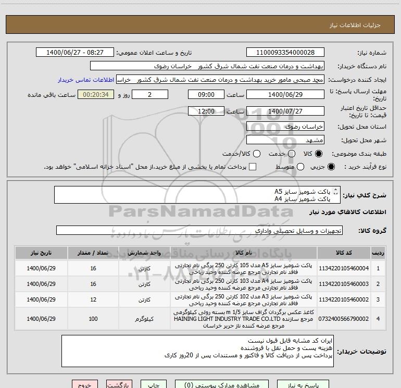
Task: Click the A3 envelope product name cell
Action: 244,300
